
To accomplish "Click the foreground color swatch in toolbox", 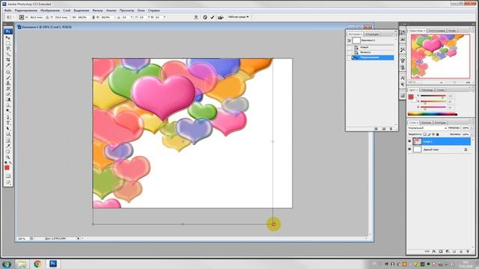I will point(7,167).
